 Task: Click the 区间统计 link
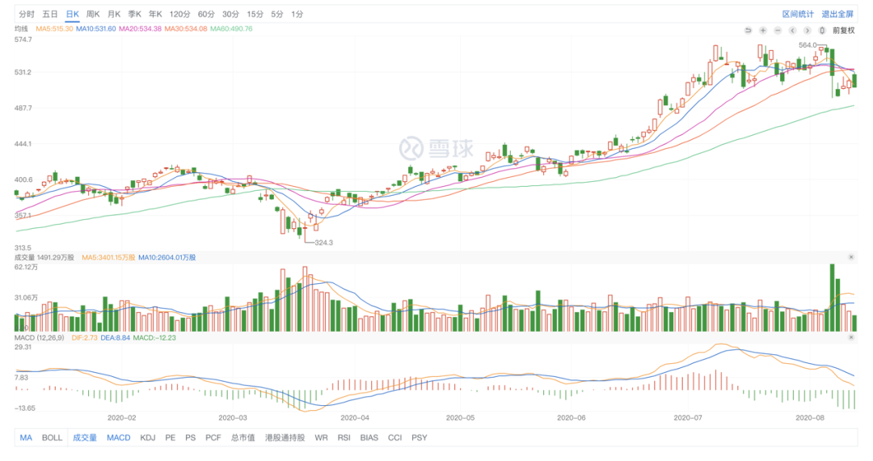click(796, 15)
